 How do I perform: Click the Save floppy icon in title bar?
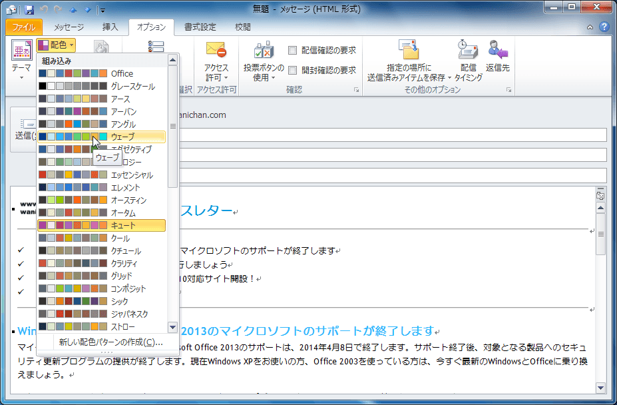tap(29, 10)
